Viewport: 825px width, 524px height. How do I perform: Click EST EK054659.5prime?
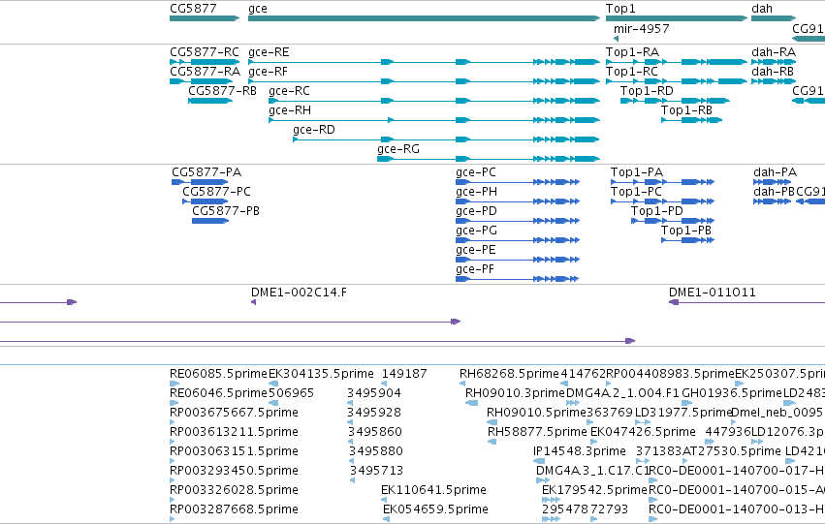[386, 519]
